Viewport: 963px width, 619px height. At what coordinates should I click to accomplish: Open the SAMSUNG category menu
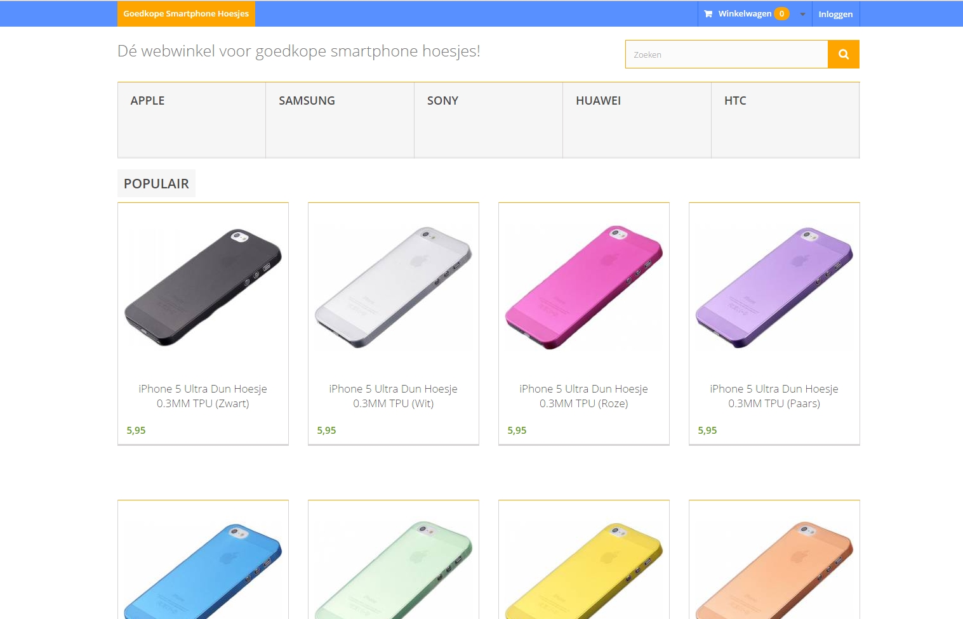340,120
